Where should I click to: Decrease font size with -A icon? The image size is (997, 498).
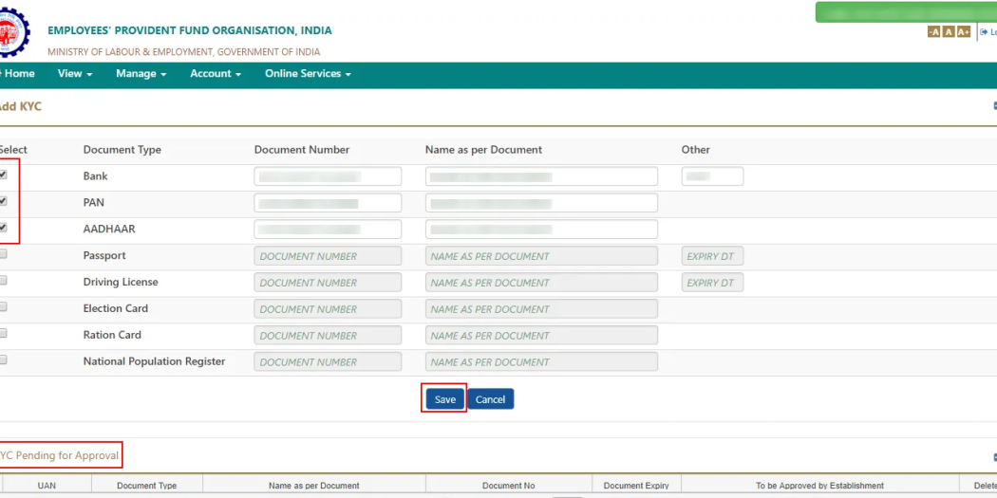click(x=933, y=32)
